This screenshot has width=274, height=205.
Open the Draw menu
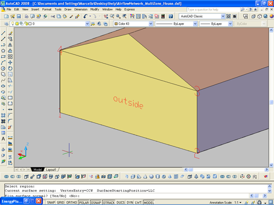(68, 10)
